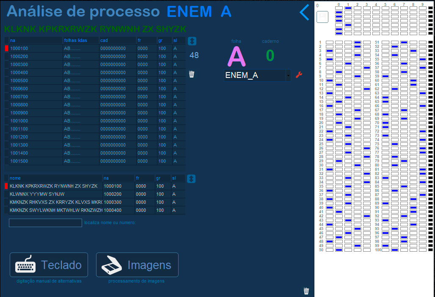Click the localiza nome ou numero search field

(x=46, y=223)
